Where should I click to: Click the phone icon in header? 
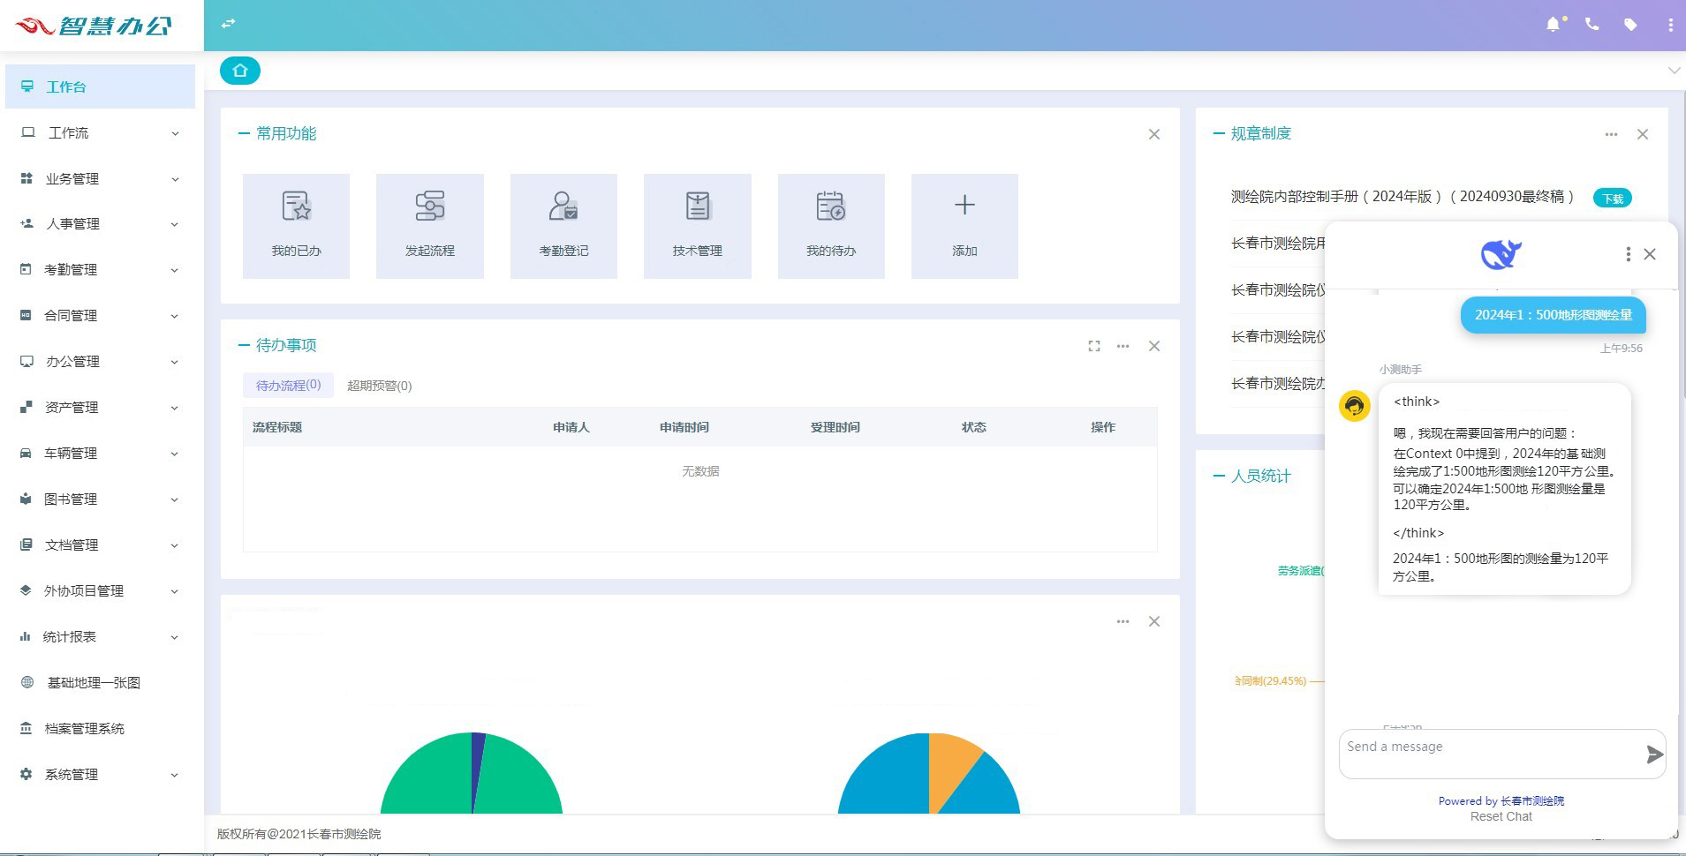[1591, 25]
